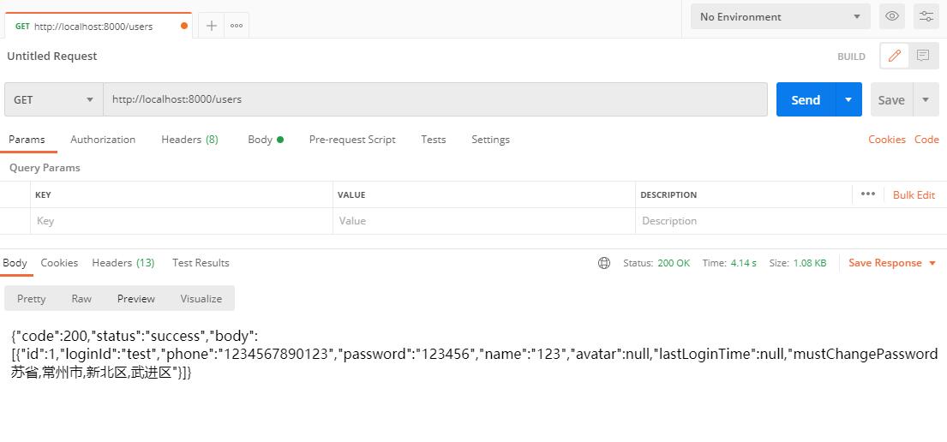The height and width of the screenshot is (442, 947).
Task: Select the Preview response view
Action: (135, 299)
